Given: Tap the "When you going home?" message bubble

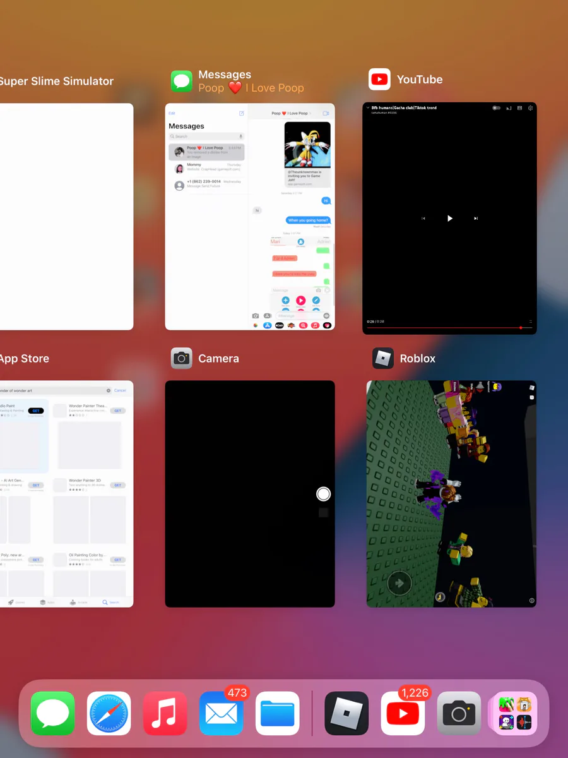Looking at the screenshot, I should point(309,220).
